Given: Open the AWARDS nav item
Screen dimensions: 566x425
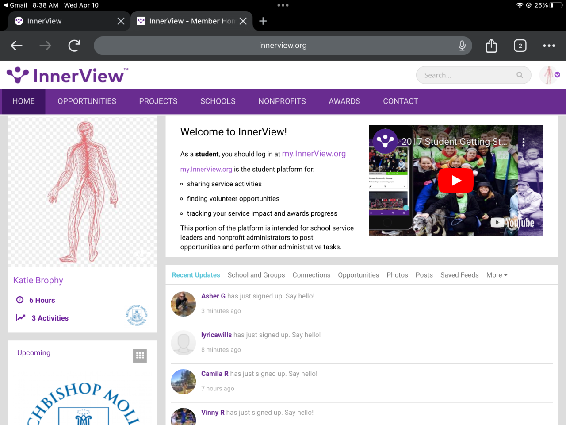Looking at the screenshot, I should pyautogui.click(x=344, y=101).
